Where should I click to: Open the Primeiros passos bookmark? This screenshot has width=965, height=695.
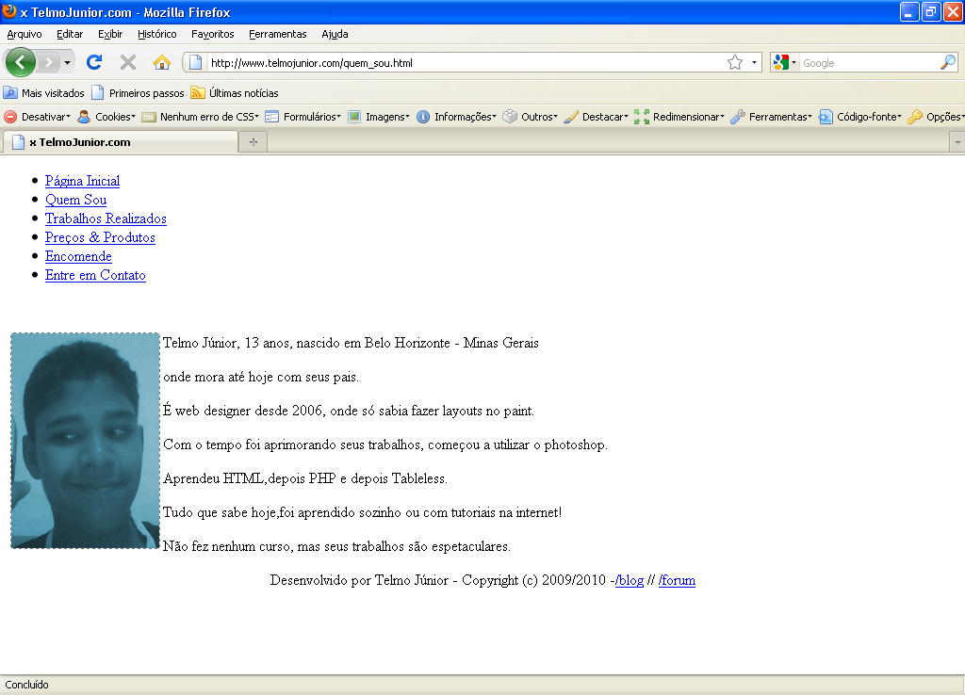(138, 93)
